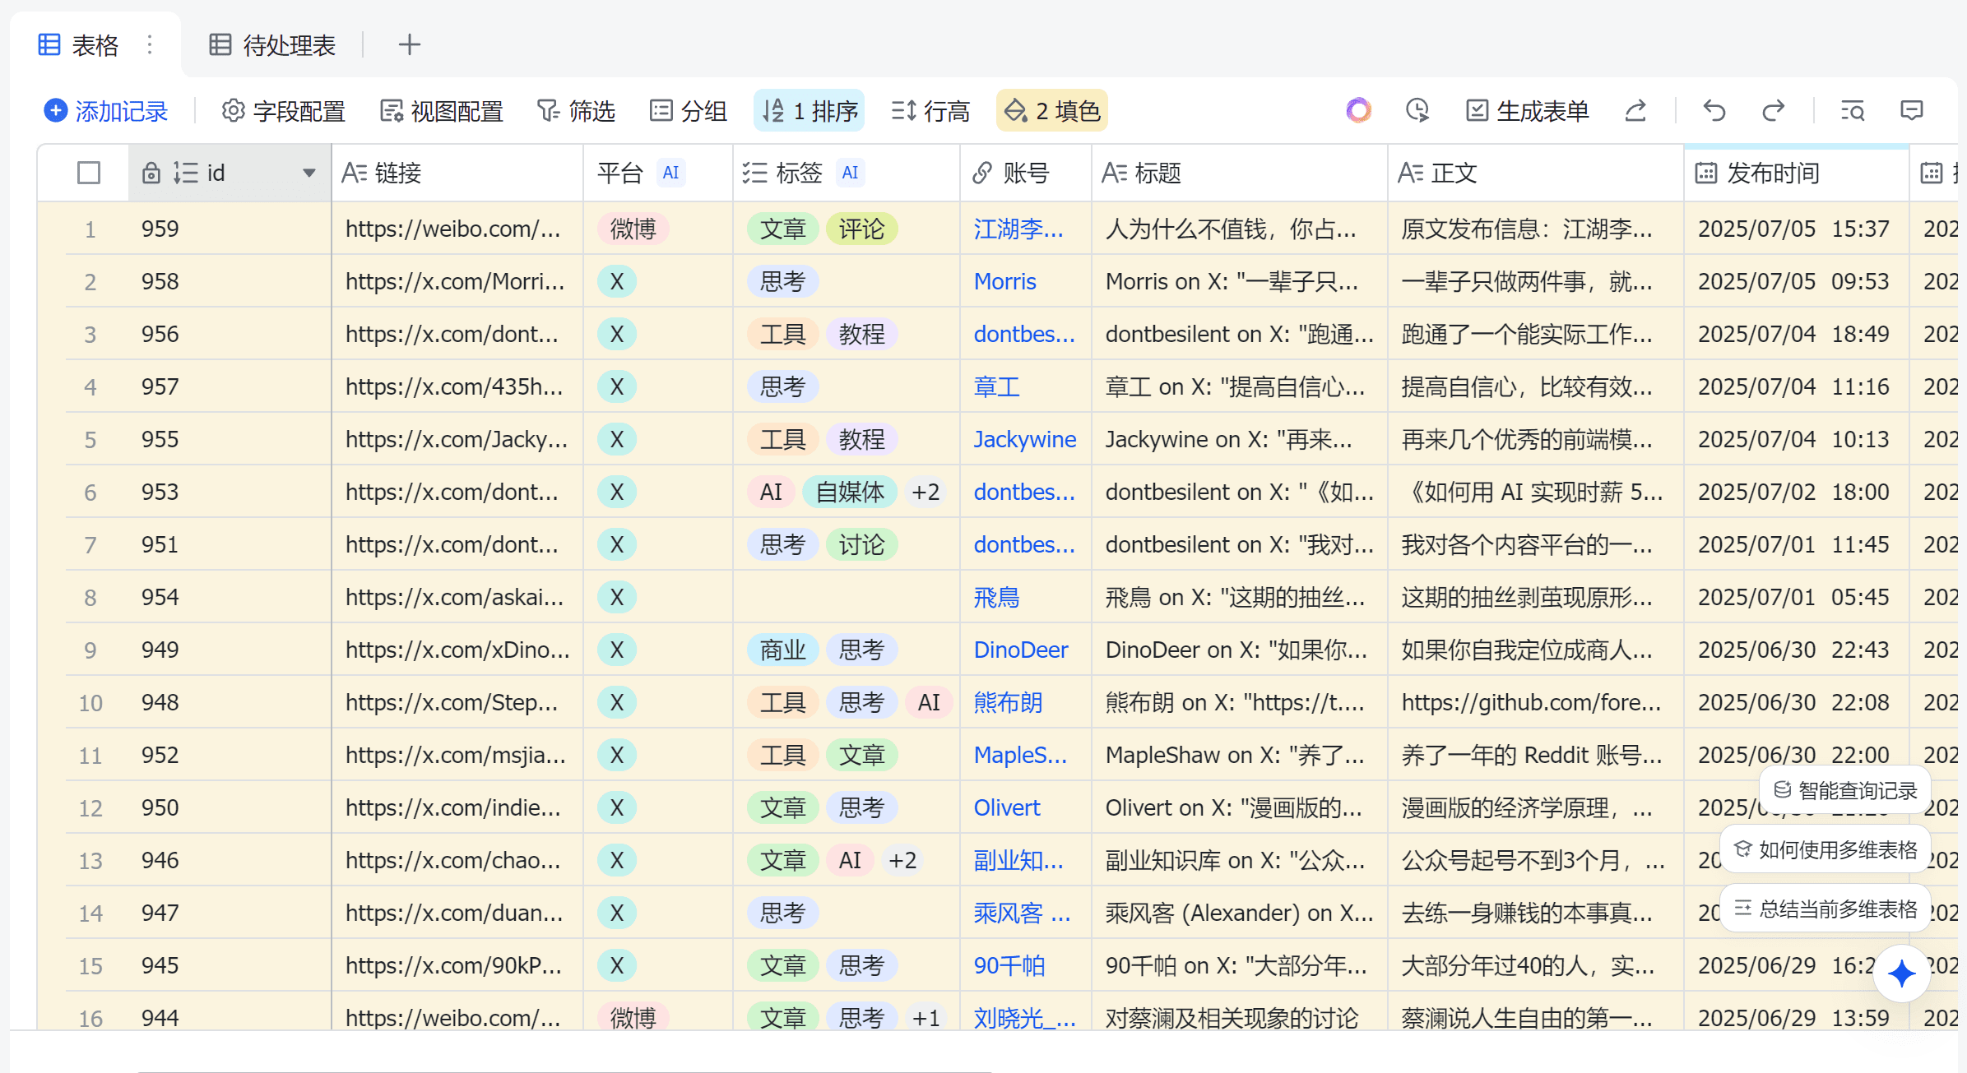Expand the id column dropdown arrow
Image resolution: width=1967 pixels, height=1073 pixels.
(309, 173)
